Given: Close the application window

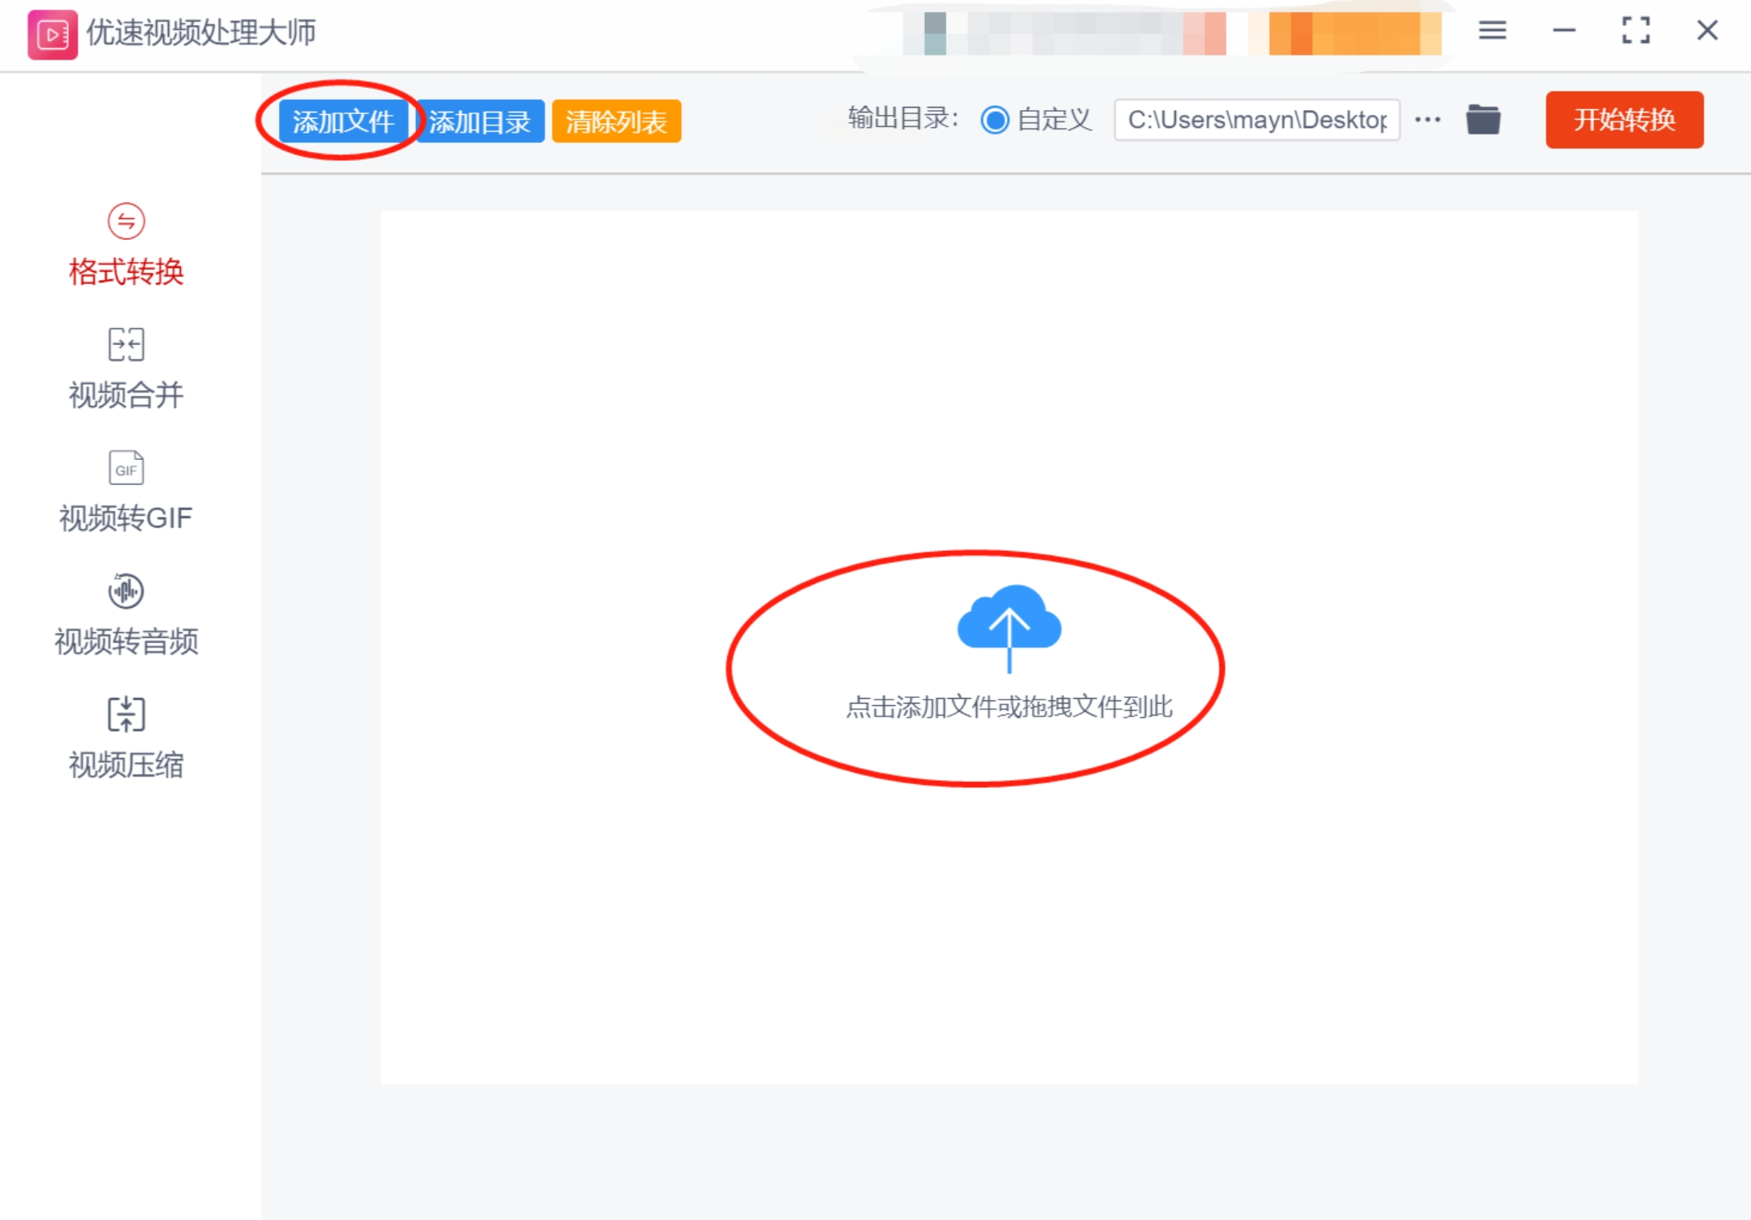Looking at the screenshot, I should pyautogui.click(x=1708, y=31).
